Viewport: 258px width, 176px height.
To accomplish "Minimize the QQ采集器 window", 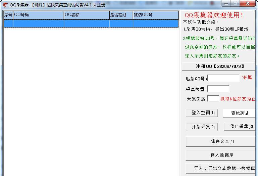I will 226,4.
